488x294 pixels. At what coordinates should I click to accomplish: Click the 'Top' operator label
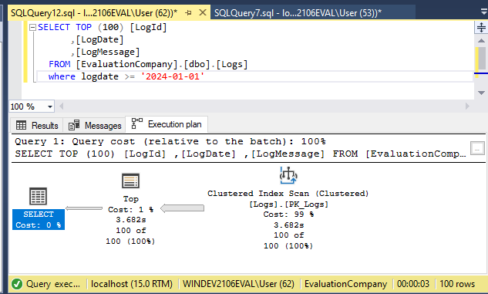tap(131, 198)
